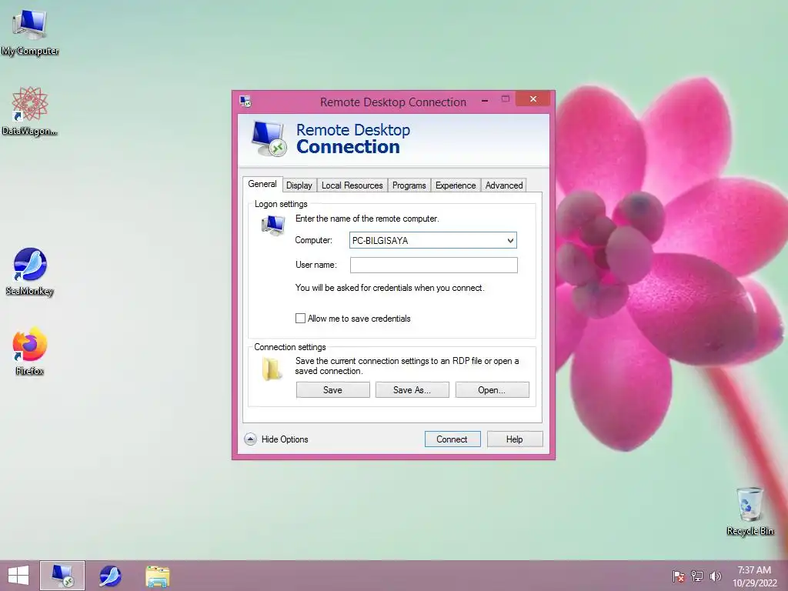Click the SeaMonkey icon in taskbar
The image size is (788, 591).
coord(110,576)
